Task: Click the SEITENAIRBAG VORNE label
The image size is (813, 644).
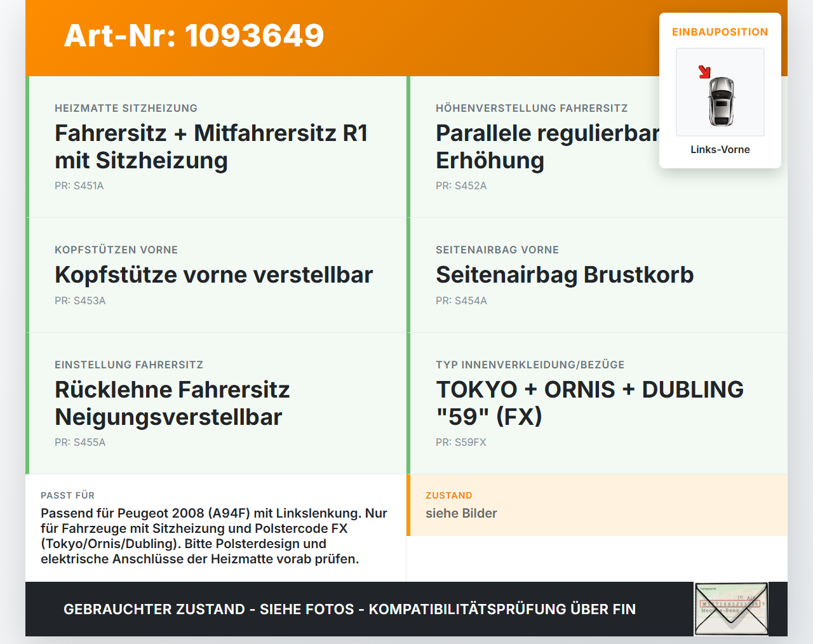Action: tap(497, 250)
